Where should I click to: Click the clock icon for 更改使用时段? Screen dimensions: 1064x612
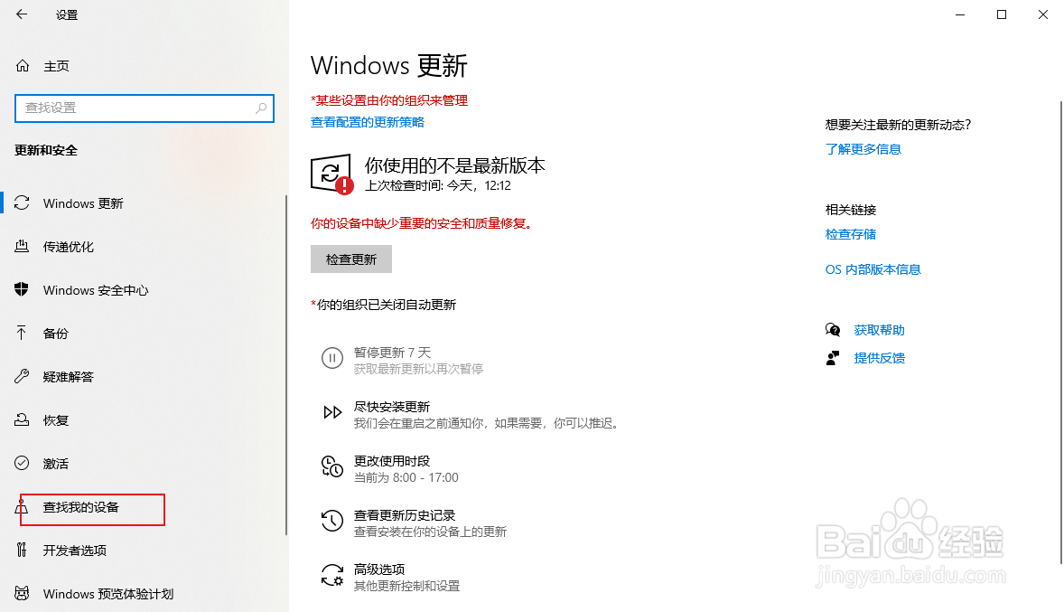(x=331, y=466)
